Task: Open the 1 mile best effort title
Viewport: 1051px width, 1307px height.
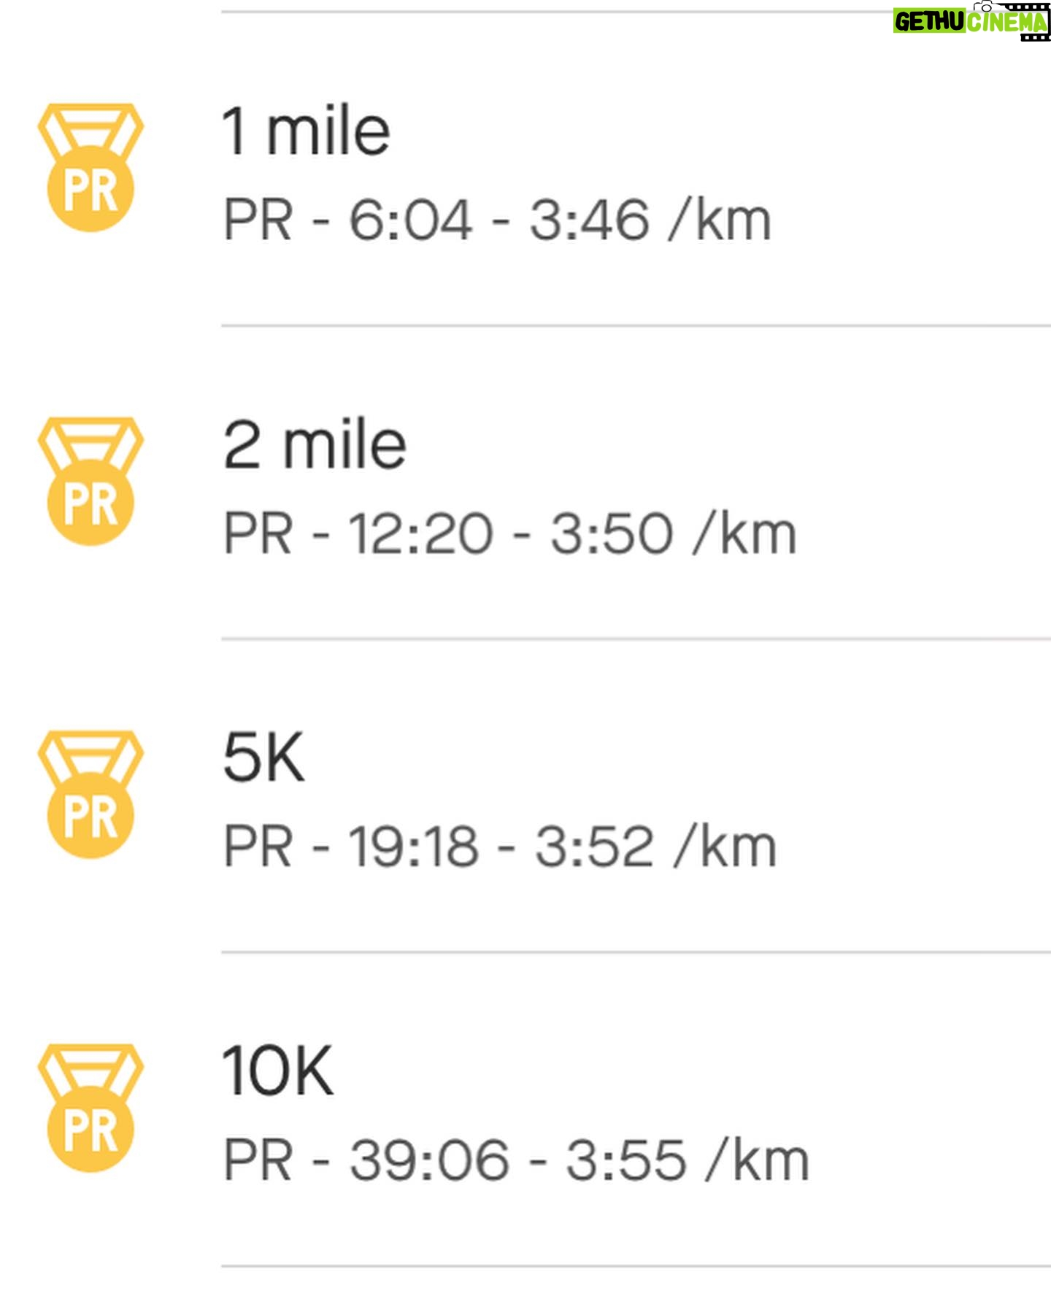Action: 306,131
